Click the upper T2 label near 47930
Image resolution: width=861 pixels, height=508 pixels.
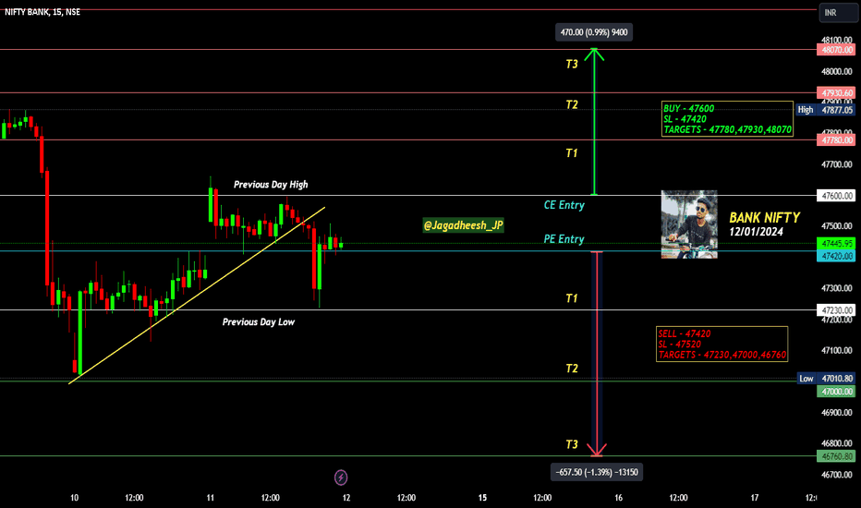point(572,105)
